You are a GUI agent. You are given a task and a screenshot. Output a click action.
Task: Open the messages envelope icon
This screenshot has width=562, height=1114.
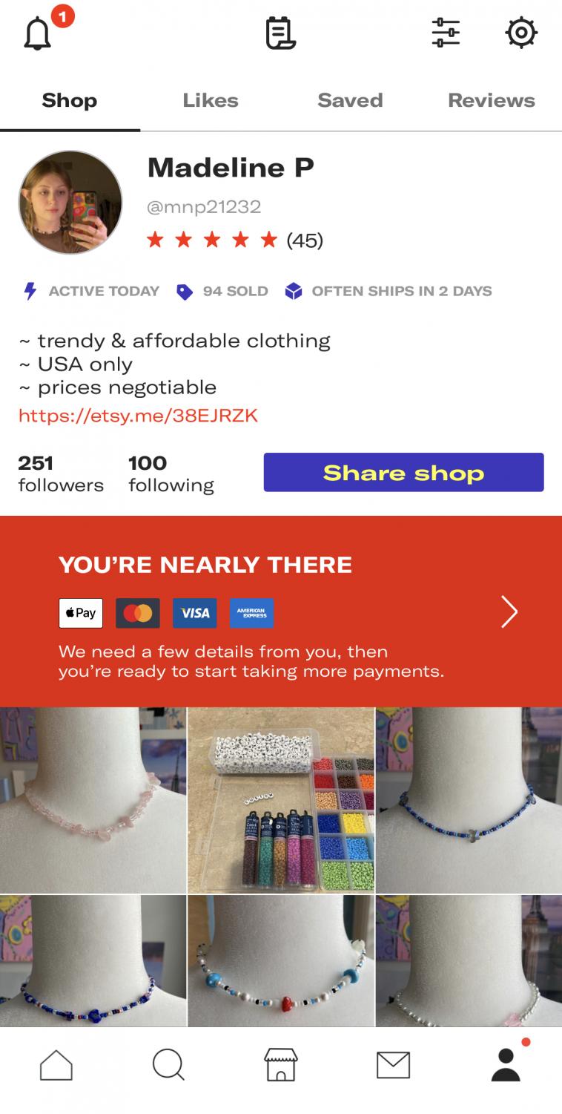coord(393,1066)
